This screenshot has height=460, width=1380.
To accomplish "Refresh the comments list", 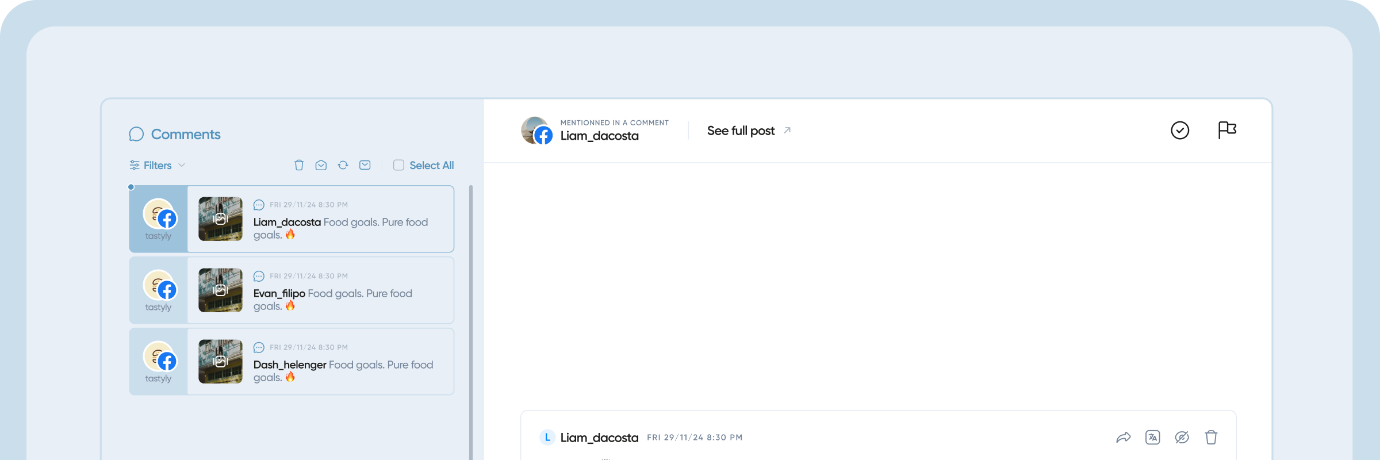I will 343,165.
